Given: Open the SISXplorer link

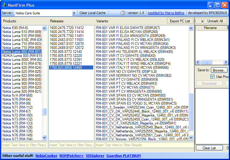Looking at the screenshot, I should [x=95, y=156].
